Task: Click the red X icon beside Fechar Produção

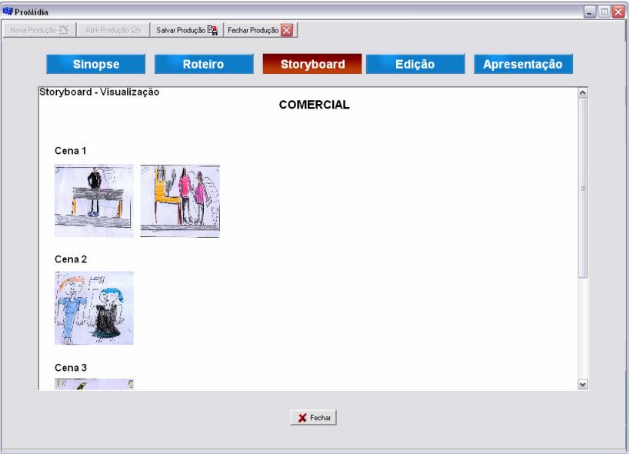Action: [x=288, y=30]
